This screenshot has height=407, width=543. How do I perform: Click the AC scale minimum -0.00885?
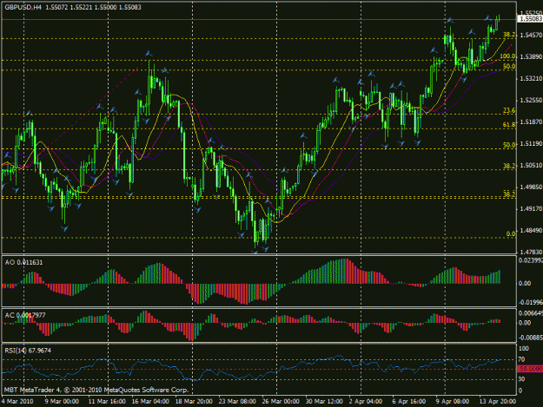click(531, 338)
